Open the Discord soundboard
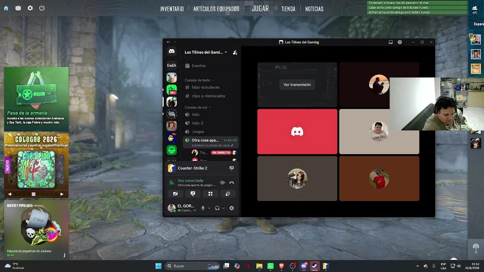 228,194
